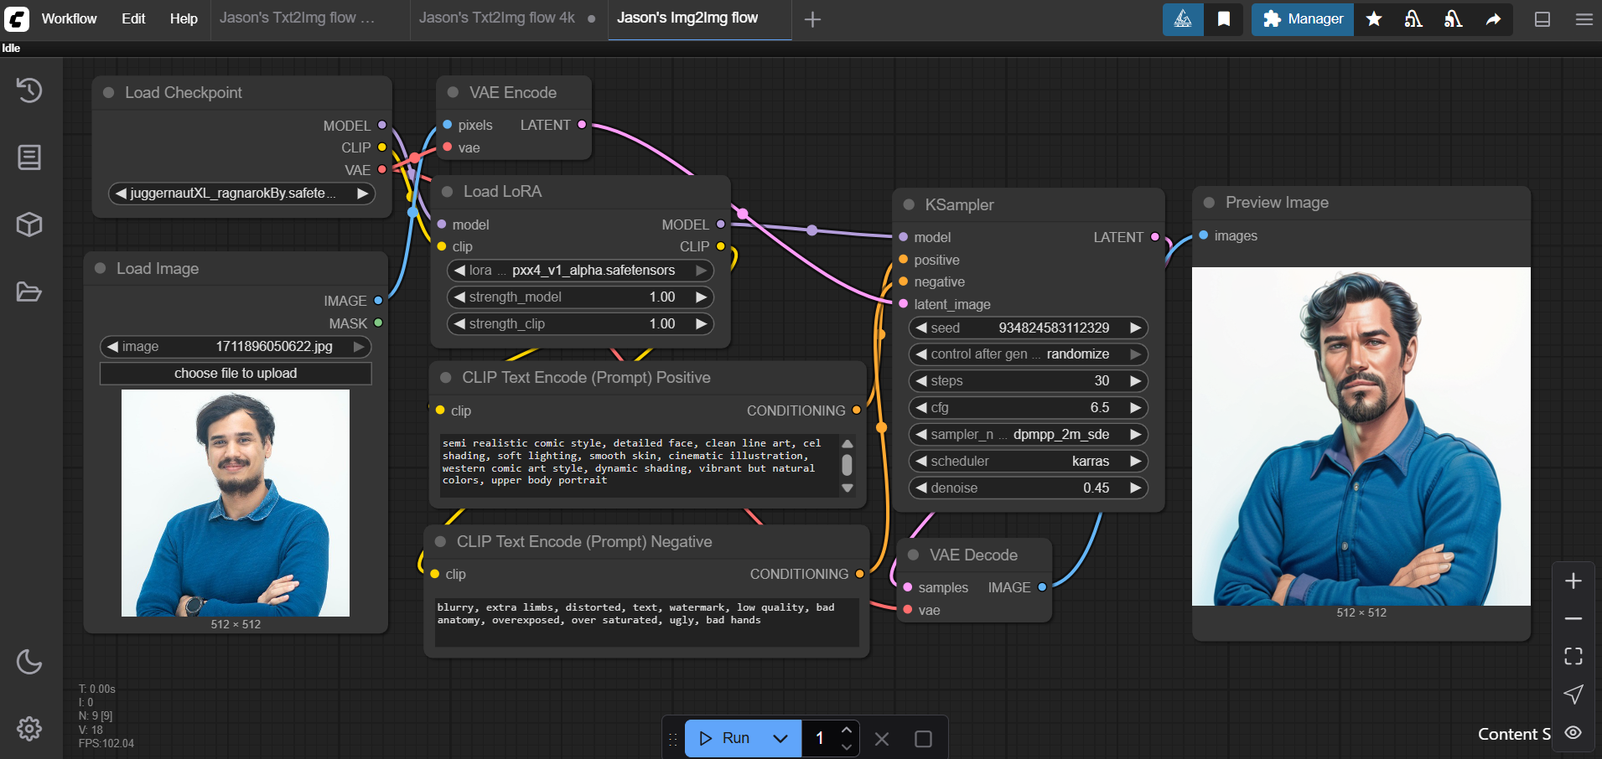Click the loaded portrait thumbnail in Load Image
This screenshot has width=1602, height=759.
pyautogui.click(x=236, y=503)
